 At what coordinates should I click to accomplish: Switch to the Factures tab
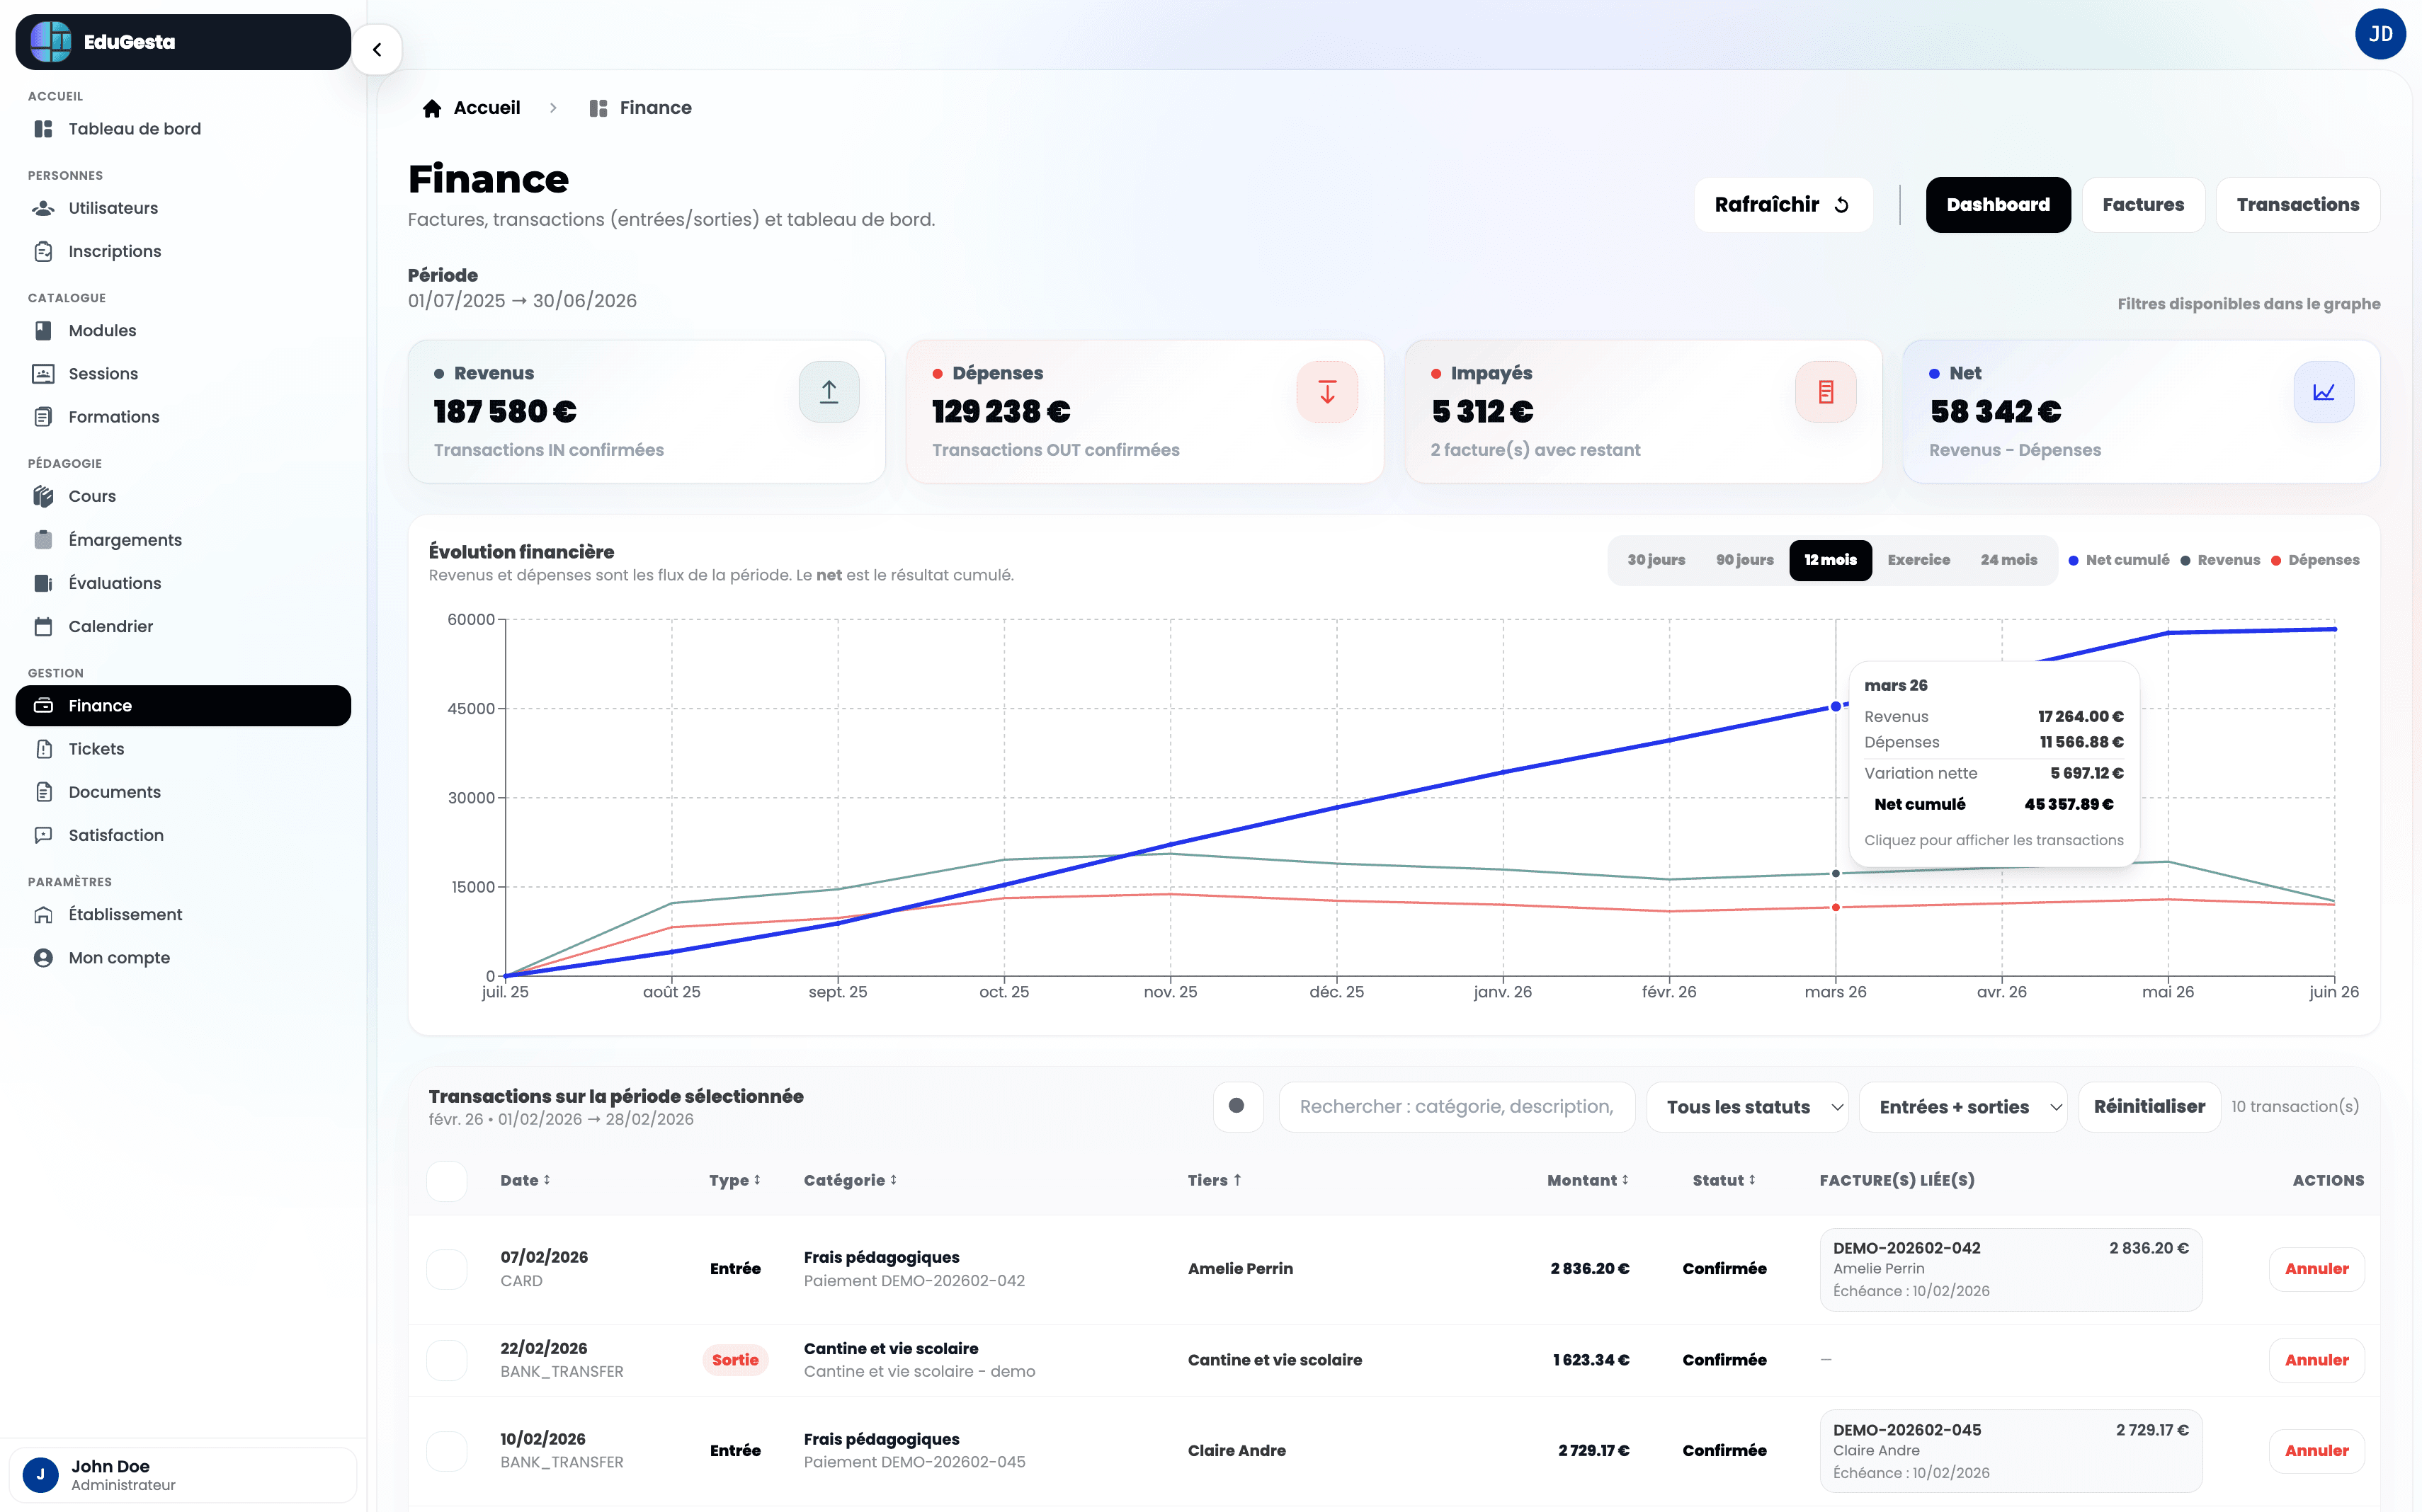click(2143, 205)
